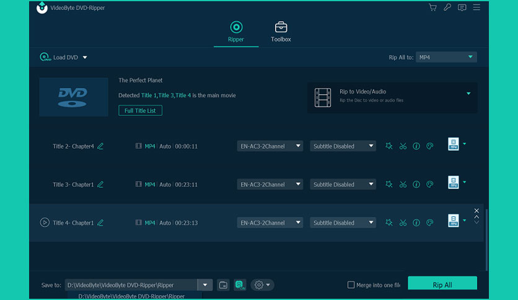Move Title 4- Chapter1 up
The width and height of the screenshot is (518, 300).
(x=476, y=217)
